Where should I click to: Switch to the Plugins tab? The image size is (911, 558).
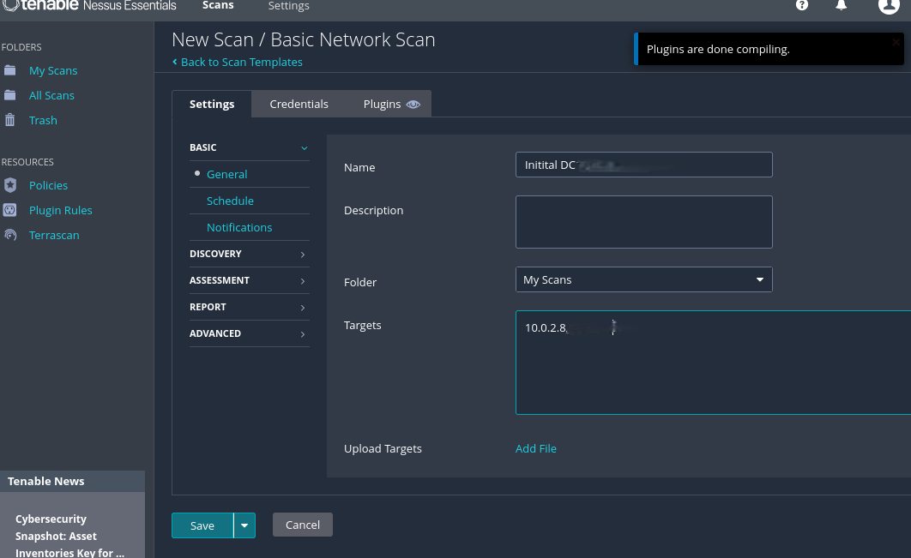pos(383,104)
